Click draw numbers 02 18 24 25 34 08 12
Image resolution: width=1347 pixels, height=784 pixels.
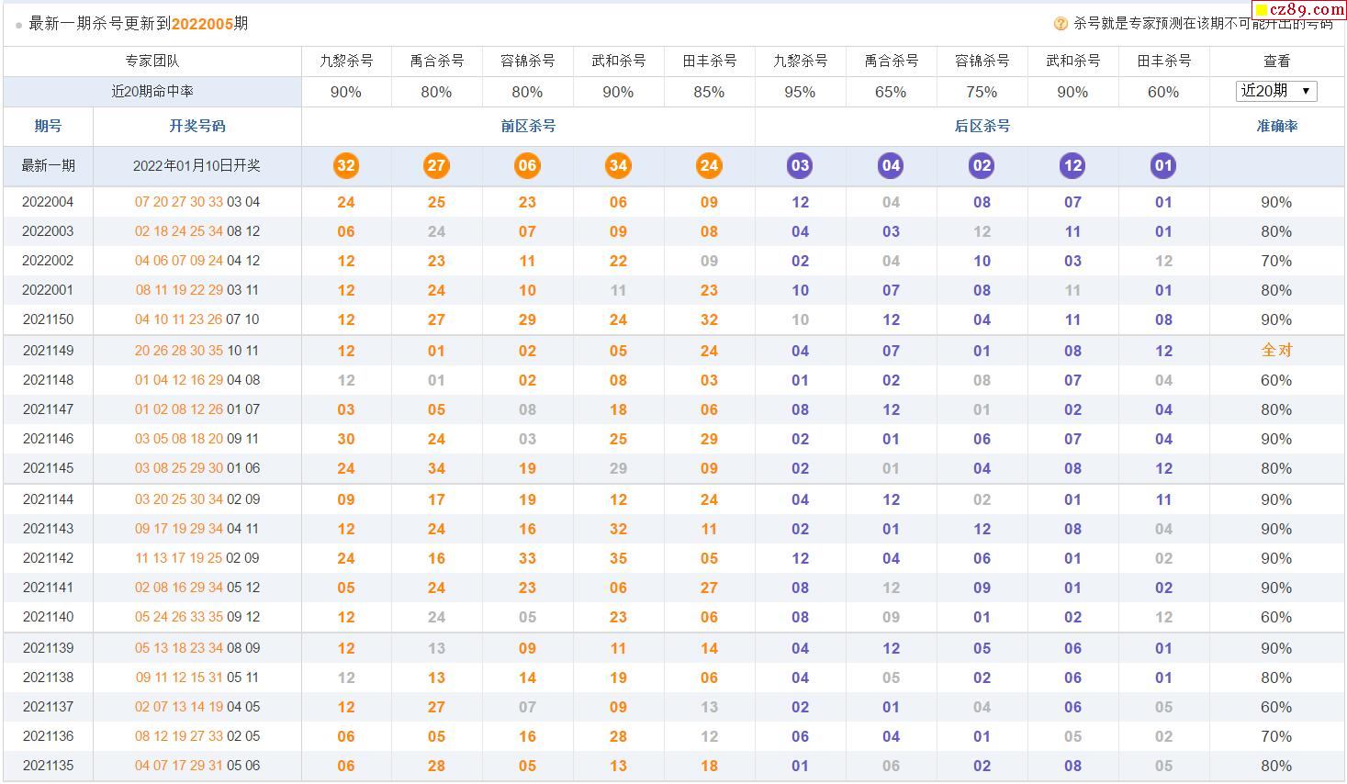pos(197,231)
